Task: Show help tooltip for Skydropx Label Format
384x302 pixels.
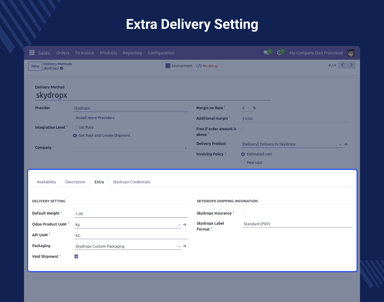Action: [x=211, y=228]
